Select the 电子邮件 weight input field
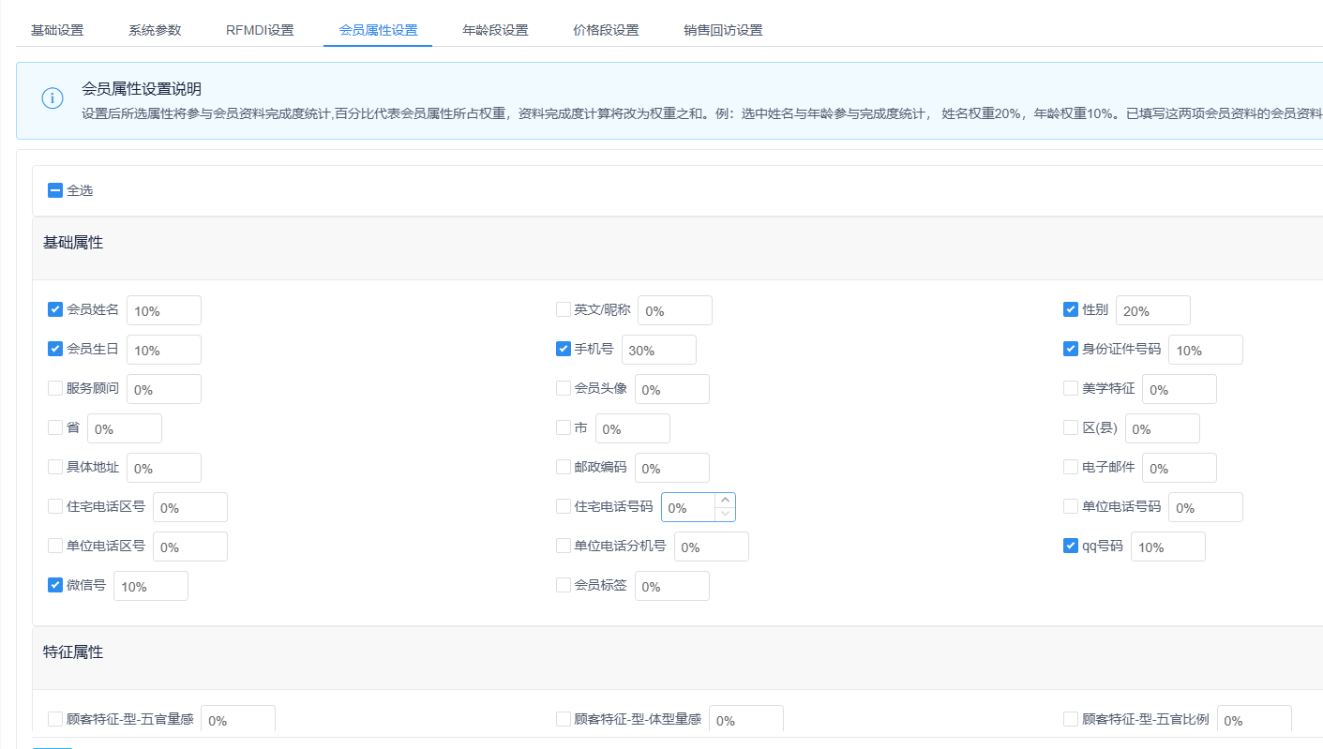Viewport: 1323px width, 749px height. [1179, 468]
